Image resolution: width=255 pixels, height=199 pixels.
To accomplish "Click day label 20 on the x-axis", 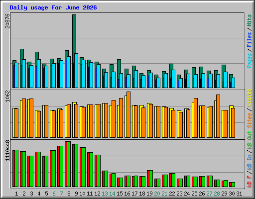I will pos(157,194).
